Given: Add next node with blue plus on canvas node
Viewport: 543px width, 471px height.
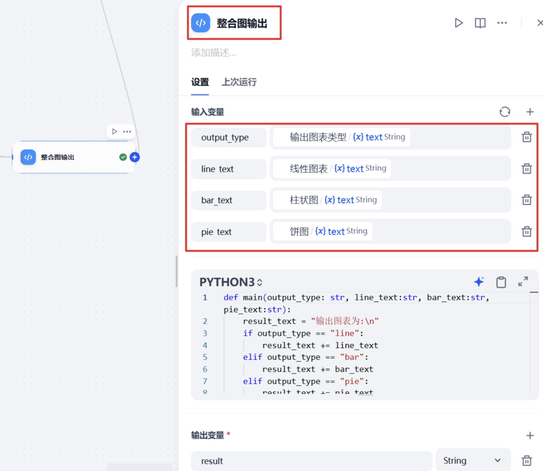Looking at the screenshot, I should click(x=135, y=157).
